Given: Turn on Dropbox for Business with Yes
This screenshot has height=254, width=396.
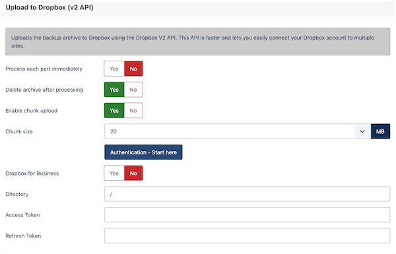Looking at the screenshot, I should tap(114, 174).
